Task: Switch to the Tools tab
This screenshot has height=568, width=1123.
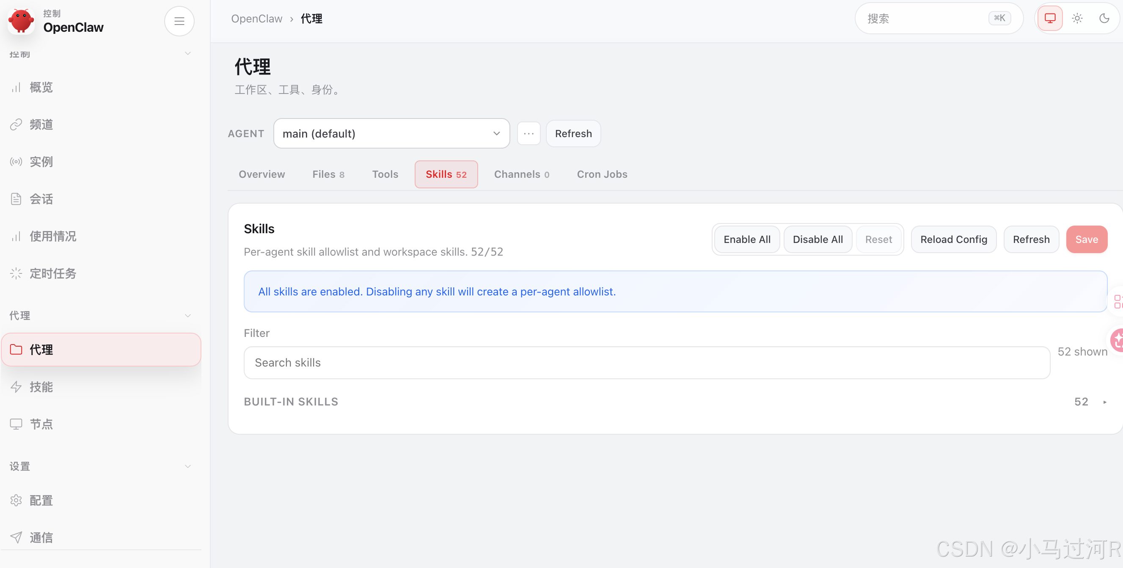Action: (385, 174)
